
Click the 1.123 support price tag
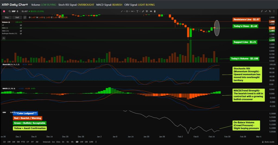pyautogui.click(x=272, y=40)
